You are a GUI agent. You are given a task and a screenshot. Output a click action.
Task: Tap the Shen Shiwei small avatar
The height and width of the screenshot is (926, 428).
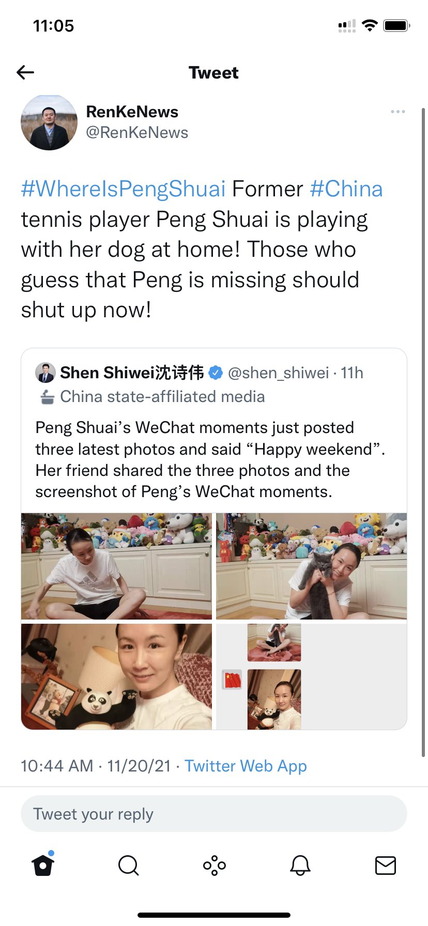pos(45,373)
